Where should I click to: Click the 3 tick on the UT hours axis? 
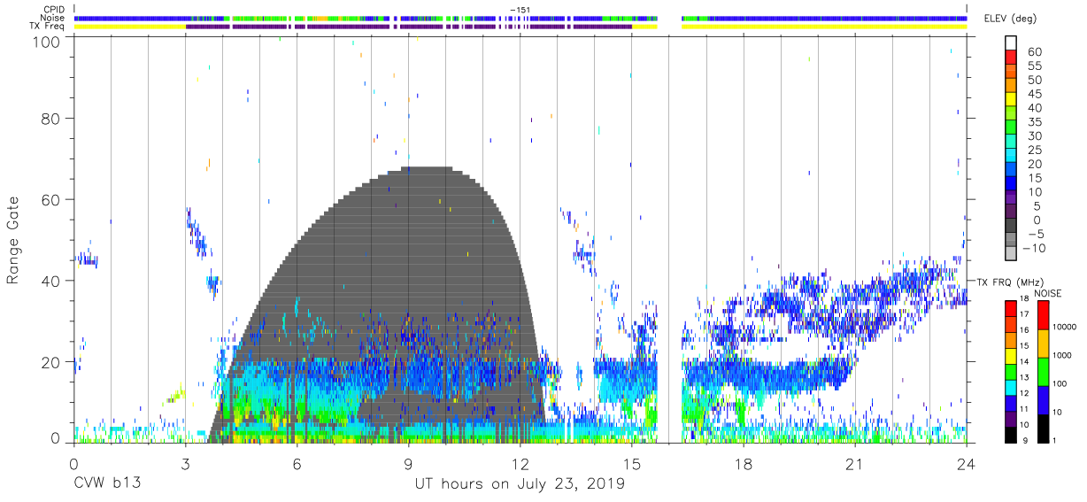tap(185, 463)
